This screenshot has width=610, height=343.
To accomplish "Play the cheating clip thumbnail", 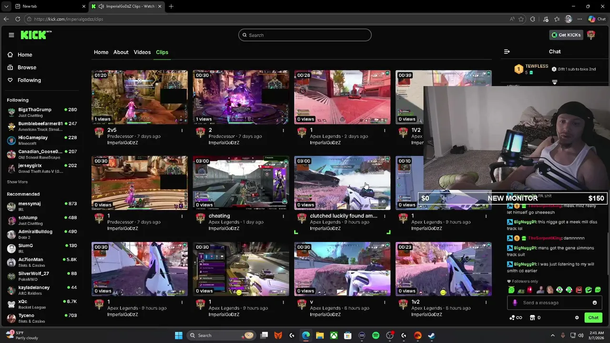I will pyautogui.click(x=241, y=183).
